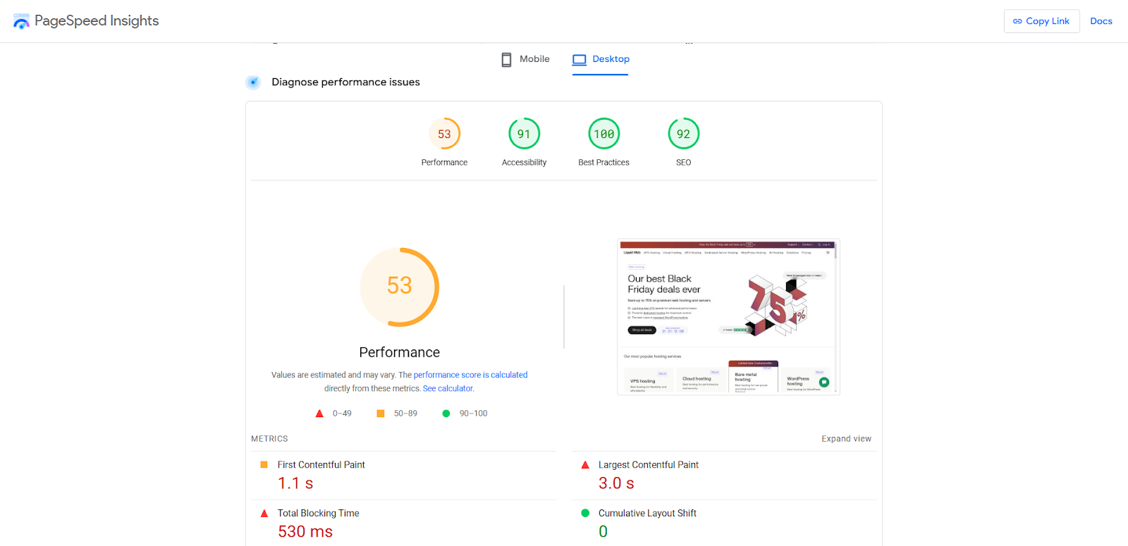
Task: Click the red triangle 0–49 legend icon
Action: pos(319,414)
